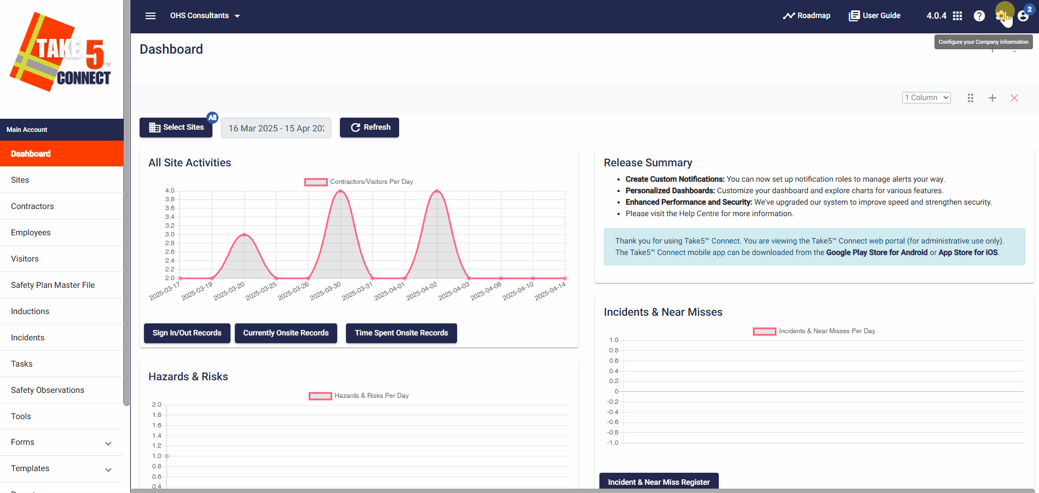Image resolution: width=1039 pixels, height=493 pixels.
Task: Click the drag handle dots icon
Action: (971, 98)
